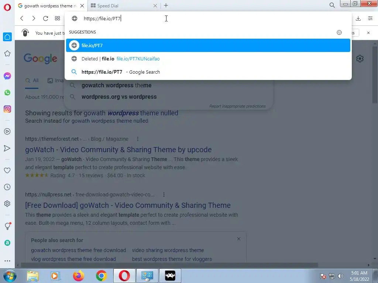Open Instagram in sidebar
This screenshot has height=283, width=378.
pyautogui.click(x=7, y=109)
